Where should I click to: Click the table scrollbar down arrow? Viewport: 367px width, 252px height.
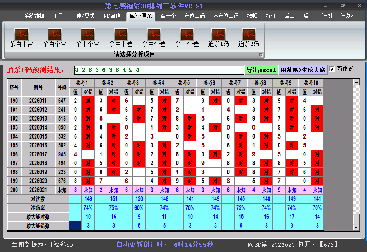tap(356, 227)
